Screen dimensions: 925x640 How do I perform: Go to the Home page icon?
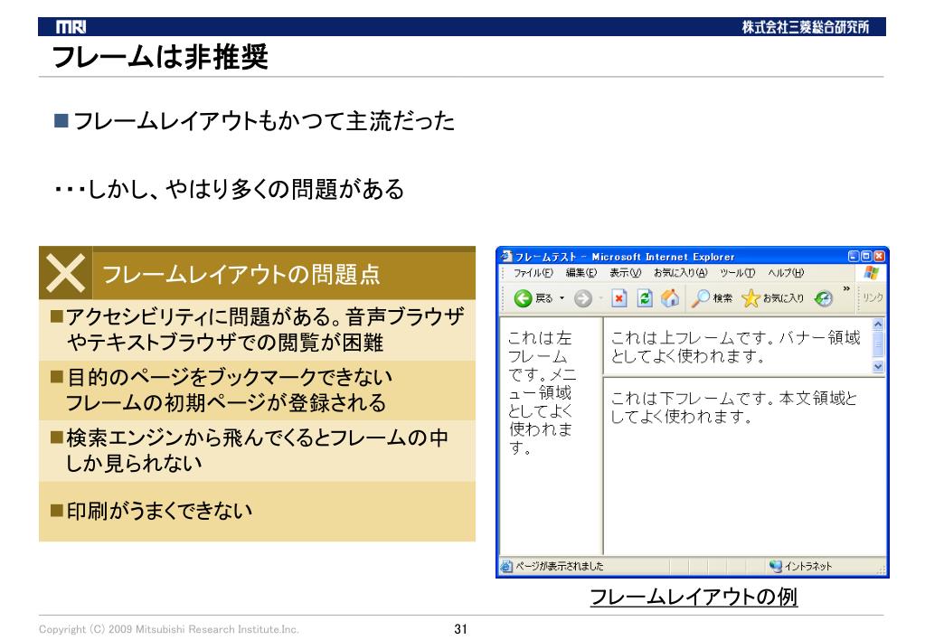670,298
